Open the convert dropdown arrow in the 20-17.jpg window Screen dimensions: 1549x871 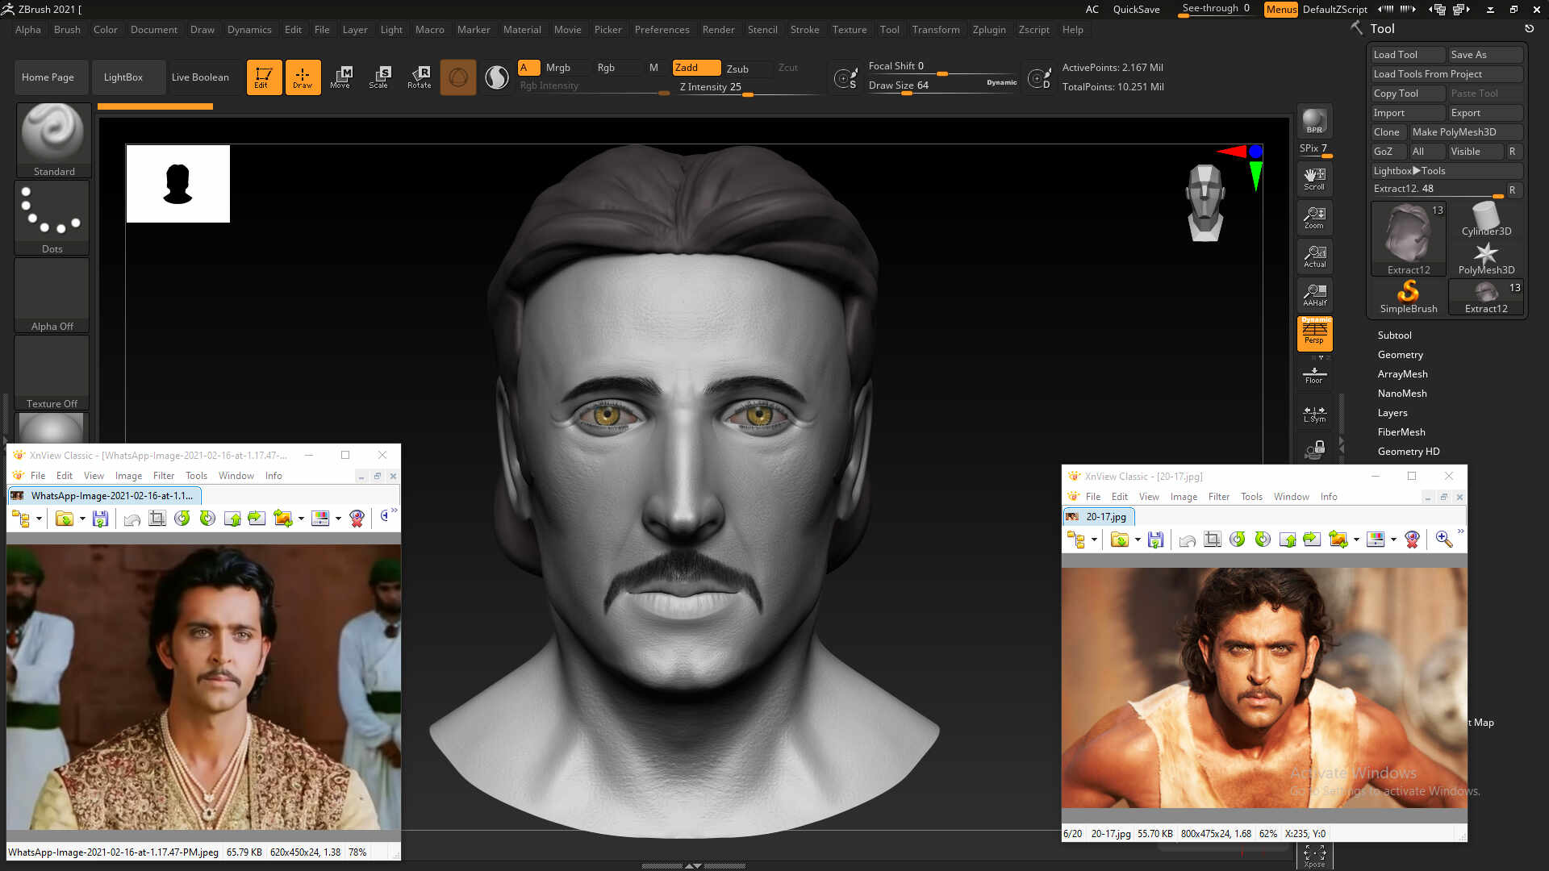[x=1356, y=540]
